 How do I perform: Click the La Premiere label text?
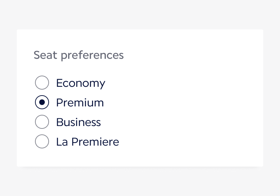pos(87,142)
